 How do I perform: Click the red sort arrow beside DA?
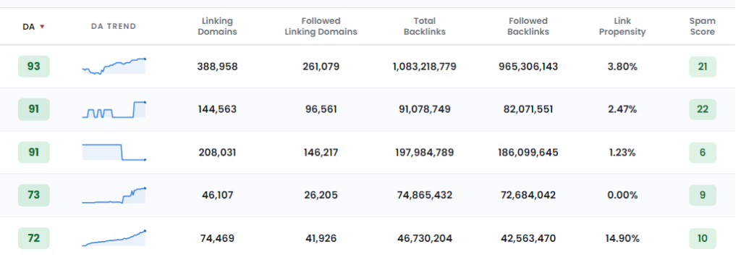(x=42, y=27)
